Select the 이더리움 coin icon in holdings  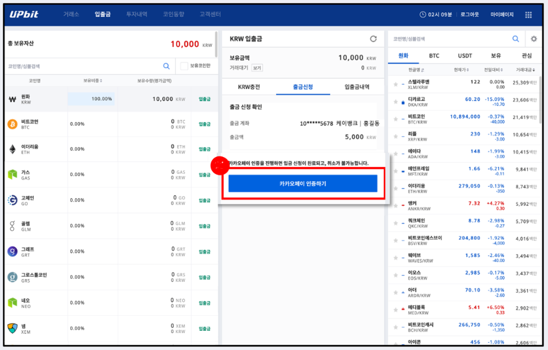point(12,149)
